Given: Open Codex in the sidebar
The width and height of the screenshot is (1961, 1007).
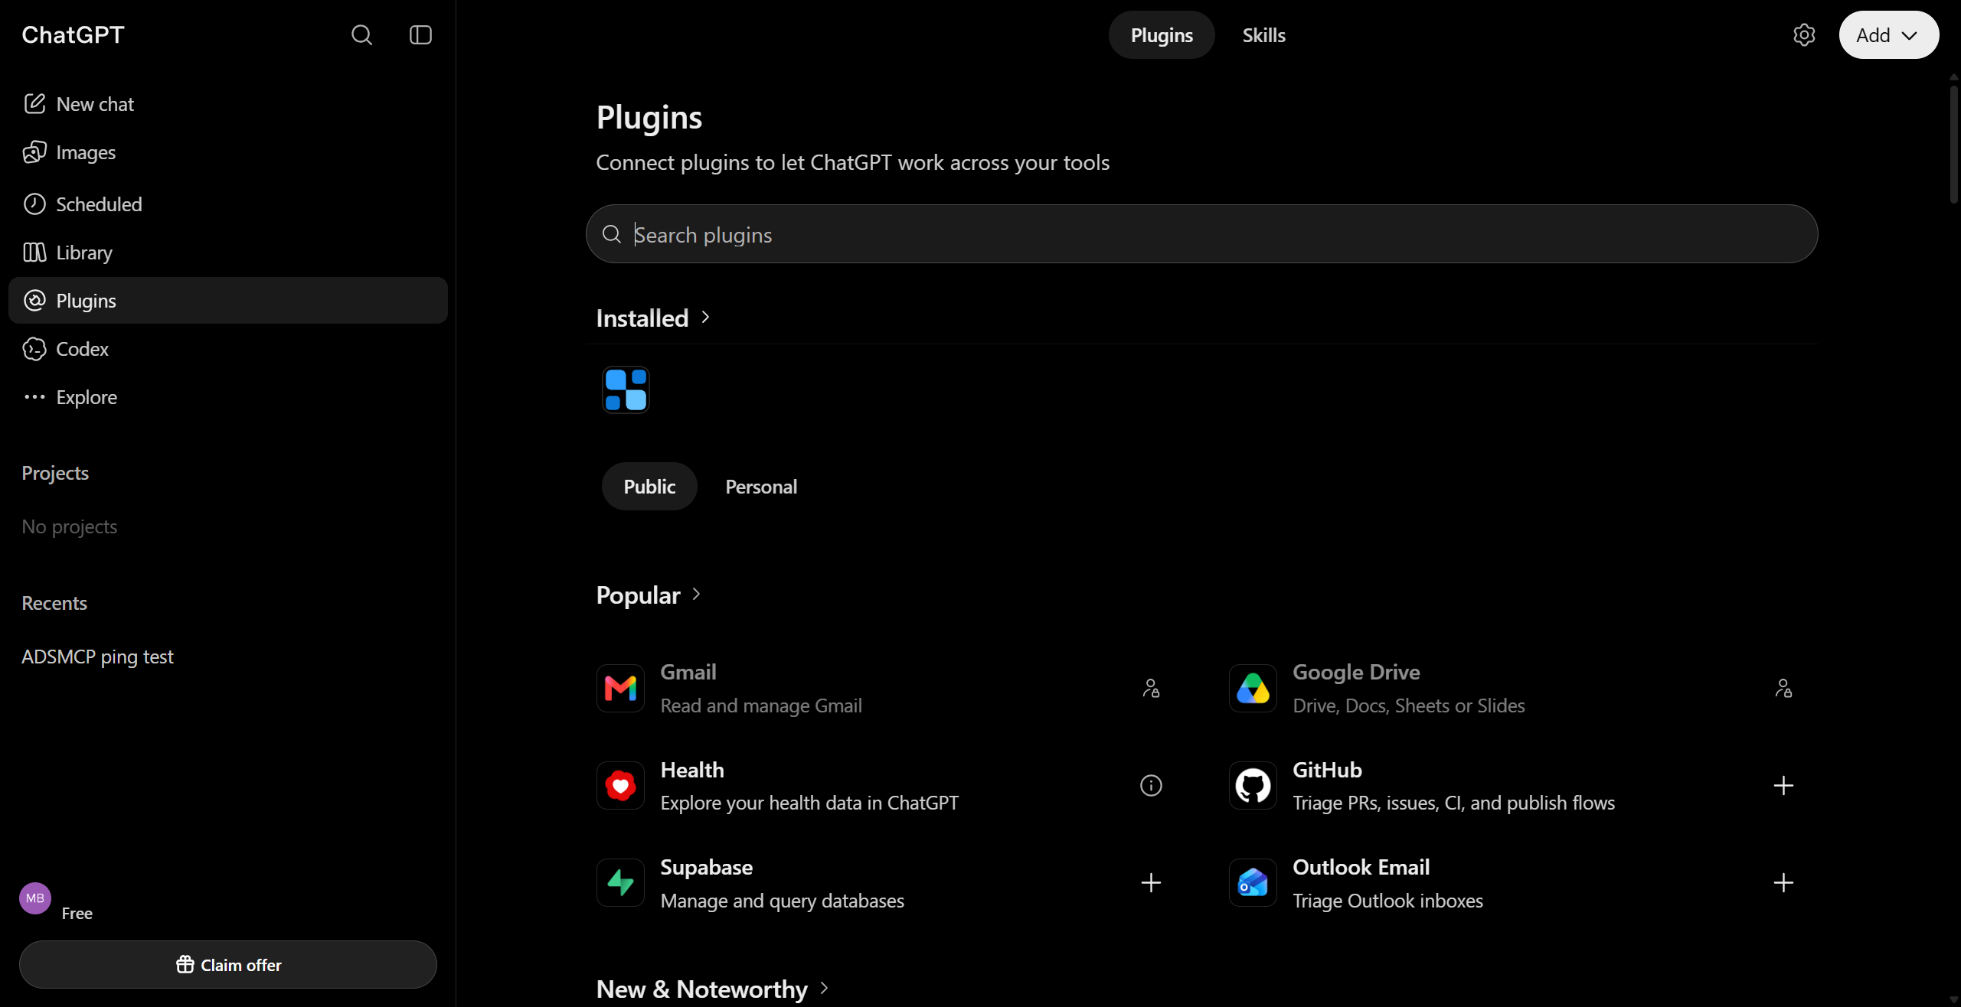Looking at the screenshot, I should 228,349.
